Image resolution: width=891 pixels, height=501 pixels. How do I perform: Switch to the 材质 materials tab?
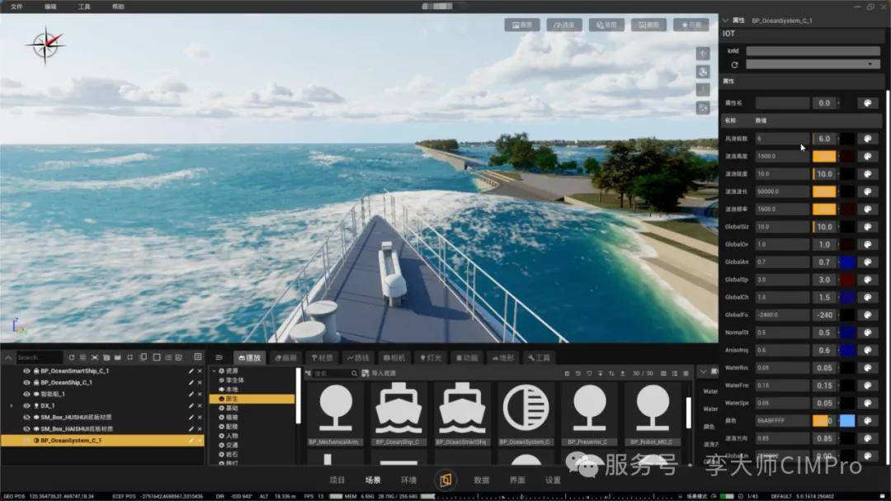tap(323, 358)
